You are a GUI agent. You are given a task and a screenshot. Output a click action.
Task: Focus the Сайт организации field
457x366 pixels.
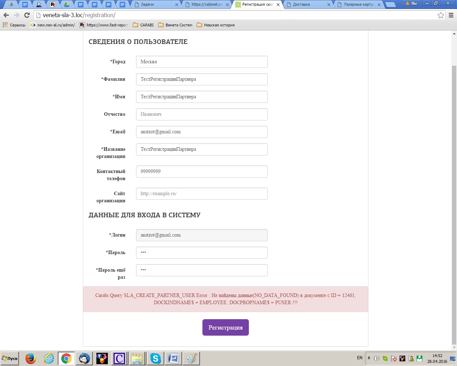click(x=202, y=194)
